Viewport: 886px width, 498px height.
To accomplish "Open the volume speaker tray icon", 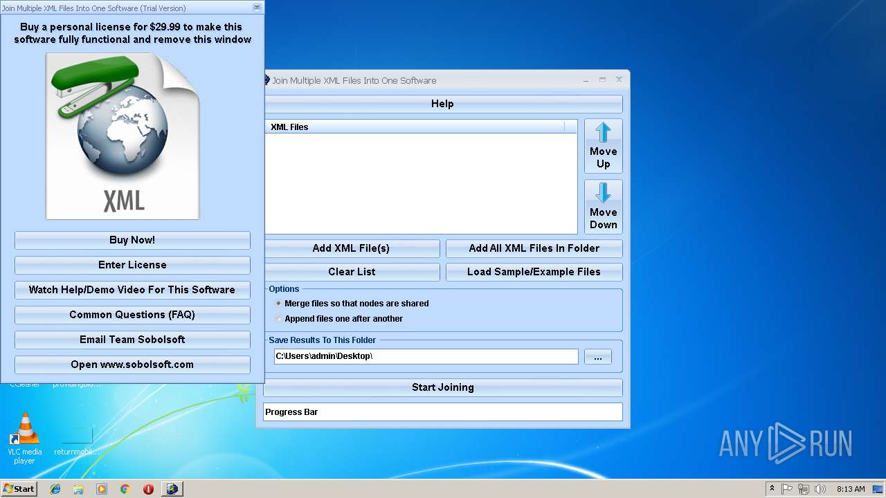I will 820,489.
